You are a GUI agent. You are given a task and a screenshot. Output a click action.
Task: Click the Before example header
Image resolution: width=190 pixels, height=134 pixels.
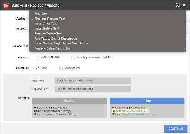point(69,101)
